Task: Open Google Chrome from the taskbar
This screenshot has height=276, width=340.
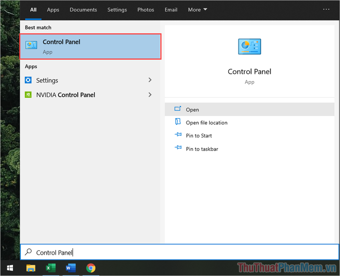Action: pos(91,268)
